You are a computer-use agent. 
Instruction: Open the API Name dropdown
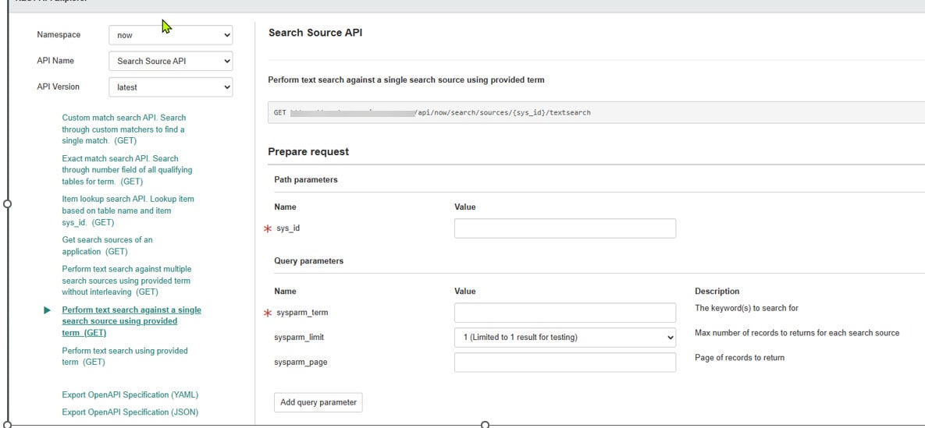(170, 61)
